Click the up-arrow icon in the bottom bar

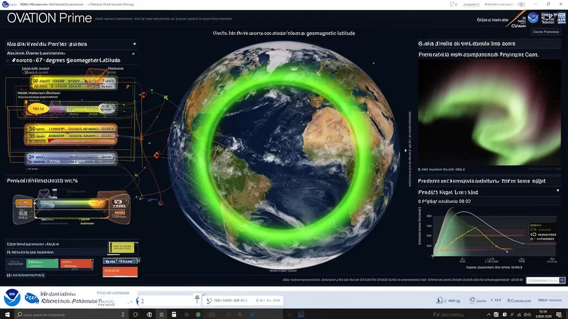[x=197, y=299]
